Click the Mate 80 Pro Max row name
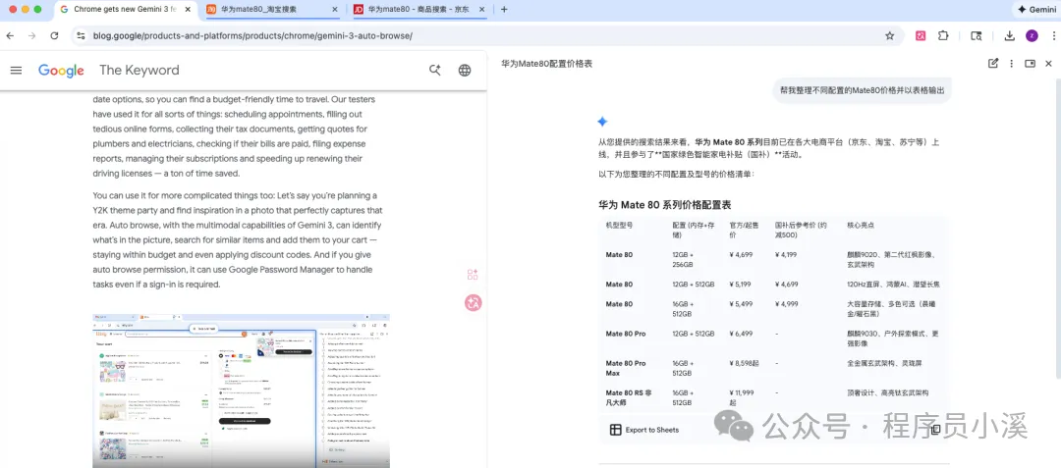1061x468 pixels. click(626, 368)
